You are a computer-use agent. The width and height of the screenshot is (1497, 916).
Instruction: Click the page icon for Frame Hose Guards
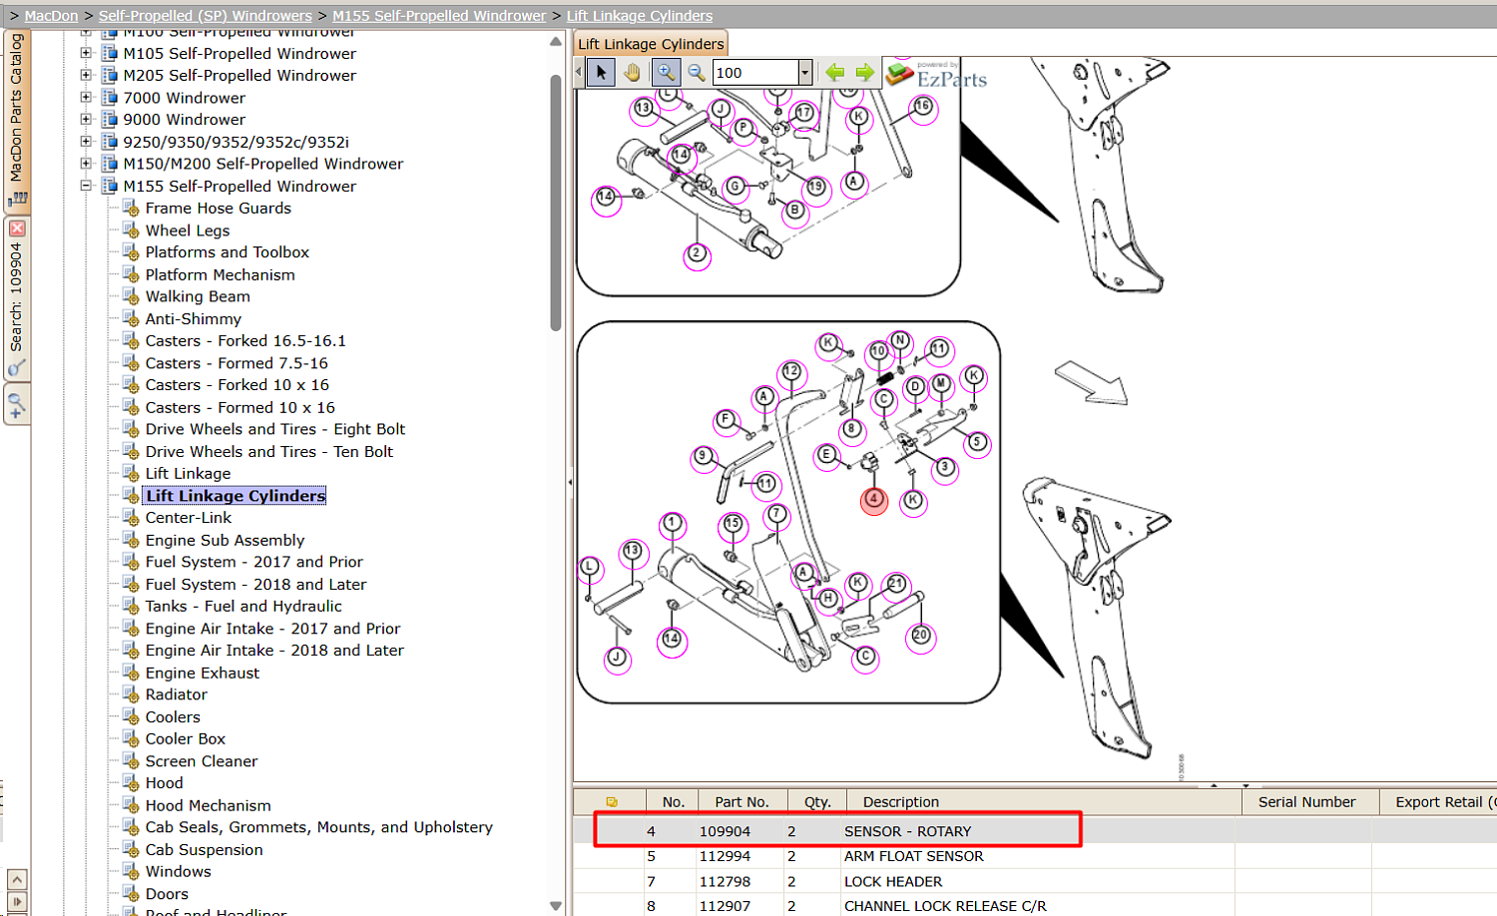(x=131, y=209)
